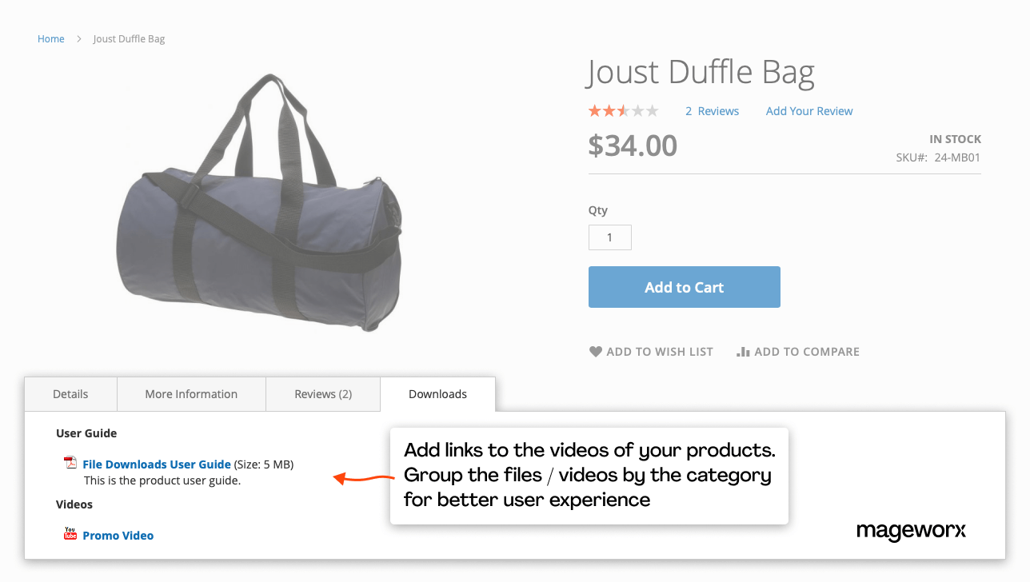
Task: Open the 2 Reviews link
Action: 712,110
